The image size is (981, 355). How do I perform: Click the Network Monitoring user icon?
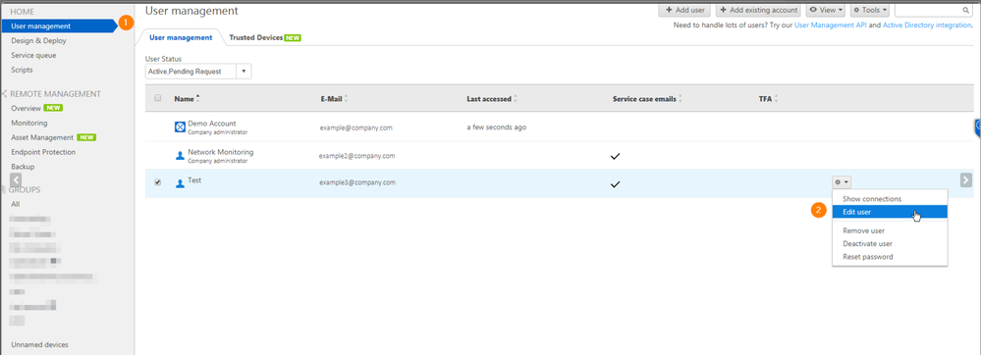pyautogui.click(x=180, y=155)
